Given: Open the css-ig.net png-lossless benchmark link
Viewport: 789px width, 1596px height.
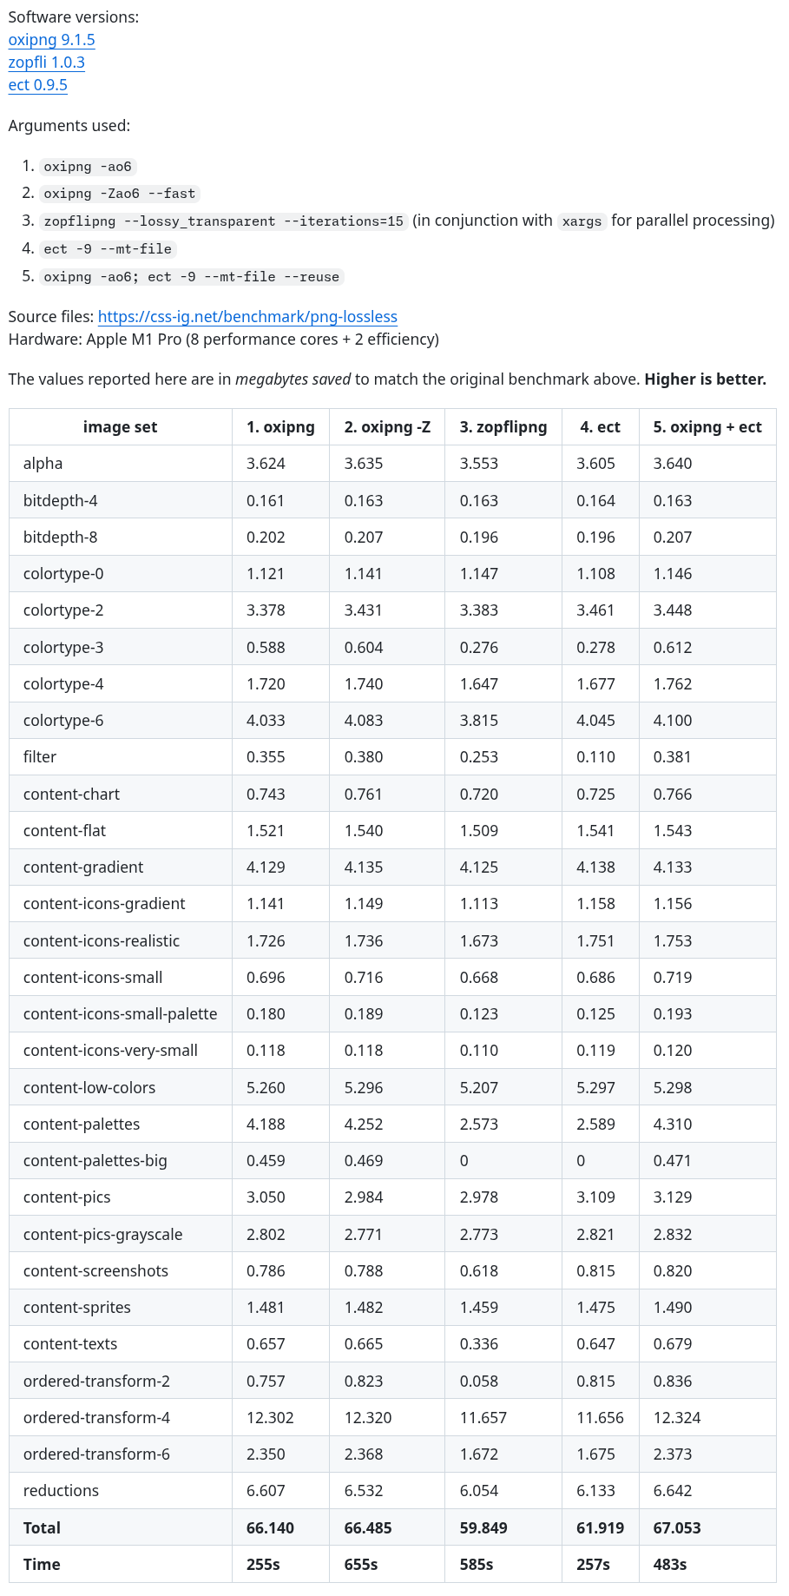Looking at the screenshot, I should point(247,317).
